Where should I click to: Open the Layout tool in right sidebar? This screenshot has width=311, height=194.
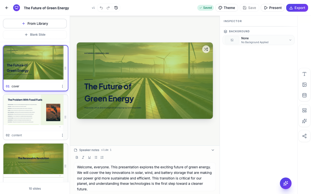(305, 110)
